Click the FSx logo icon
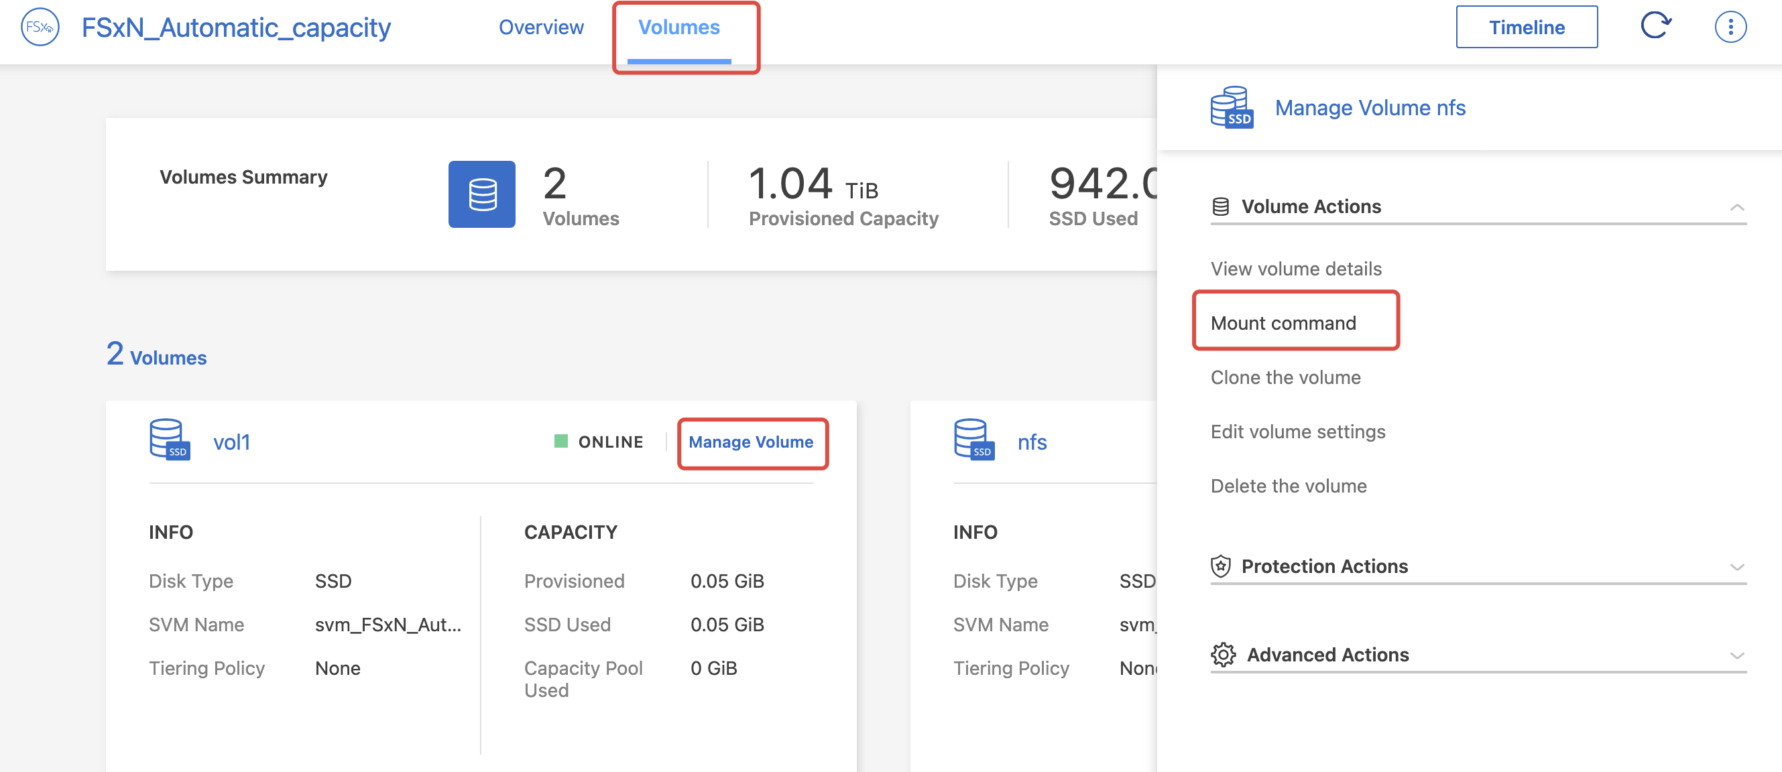Image resolution: width=1782 pixels, height=772 pixels. click(40, 27)
